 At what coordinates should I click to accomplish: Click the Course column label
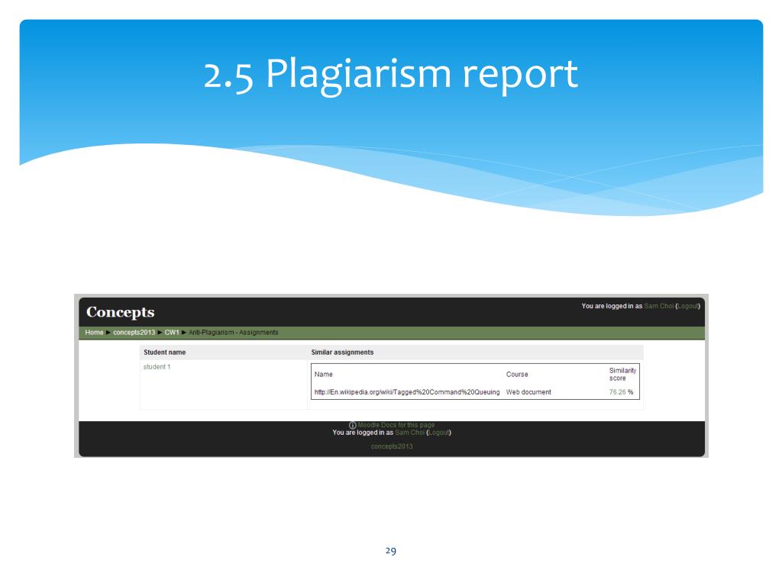tap(517, 374)
